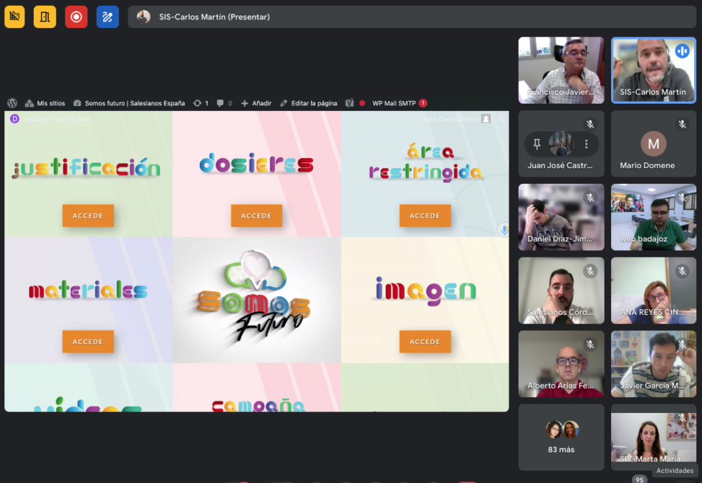Image resolution: width=702 pixels, height=483 pixels.
Task: Open the WordPress logo menu
Action: 12,103
